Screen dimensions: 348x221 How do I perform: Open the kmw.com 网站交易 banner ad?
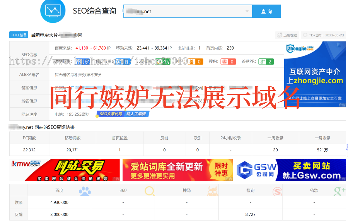(x=65, y=170)
